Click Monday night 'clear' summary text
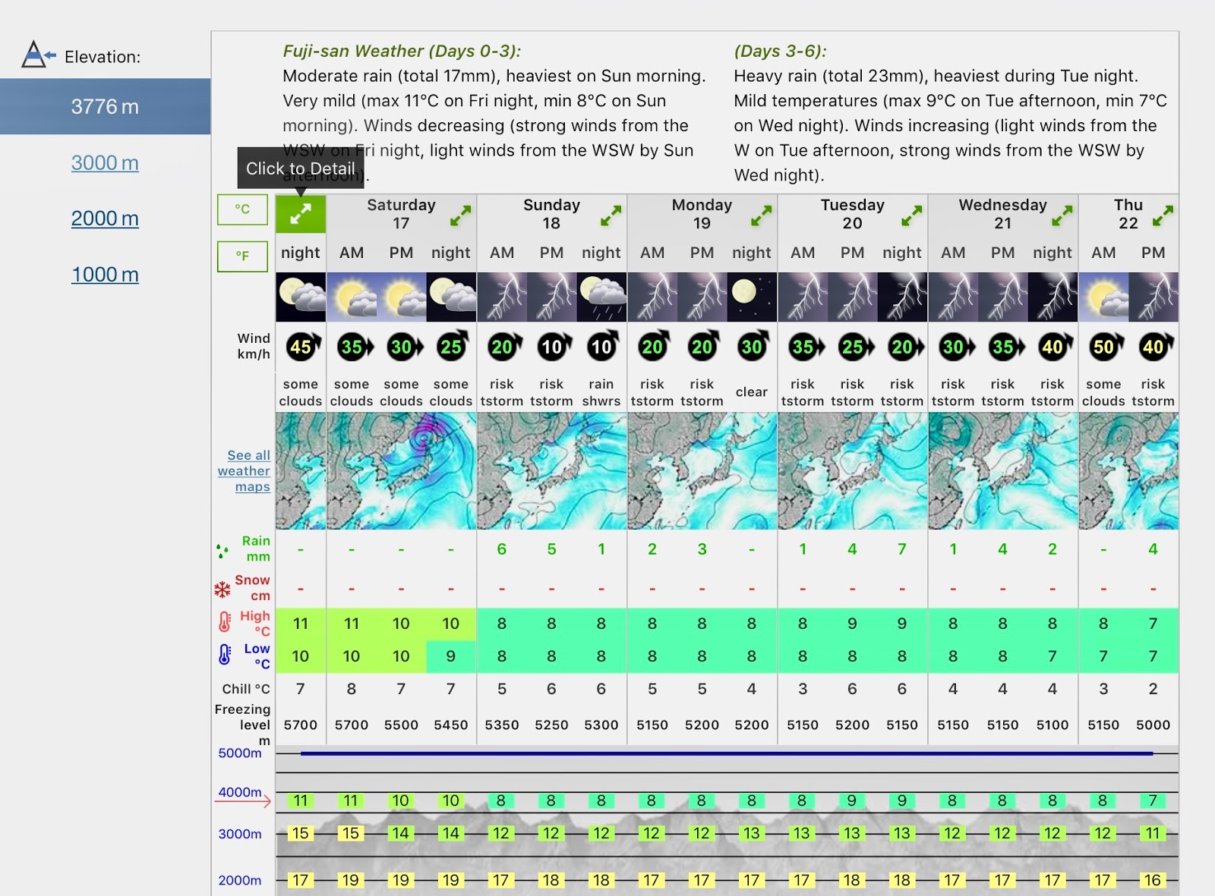Viewport: 1215px width, 896px height. pos(752,392)
